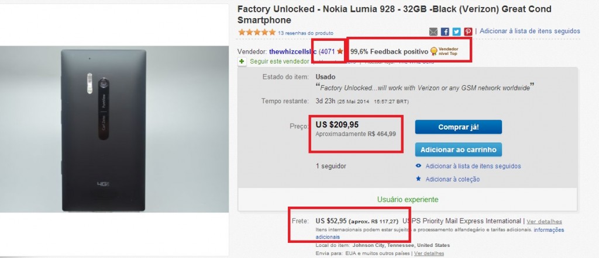Screen dimensions: 599x258
Task: Click the five-star product rating
Action: tap(256, 32)
